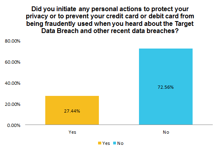Select the 80.00% axis label

[13, 41]
